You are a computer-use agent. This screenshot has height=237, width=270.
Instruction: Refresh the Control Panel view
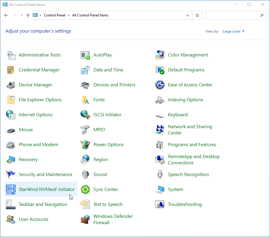(197, 15)
